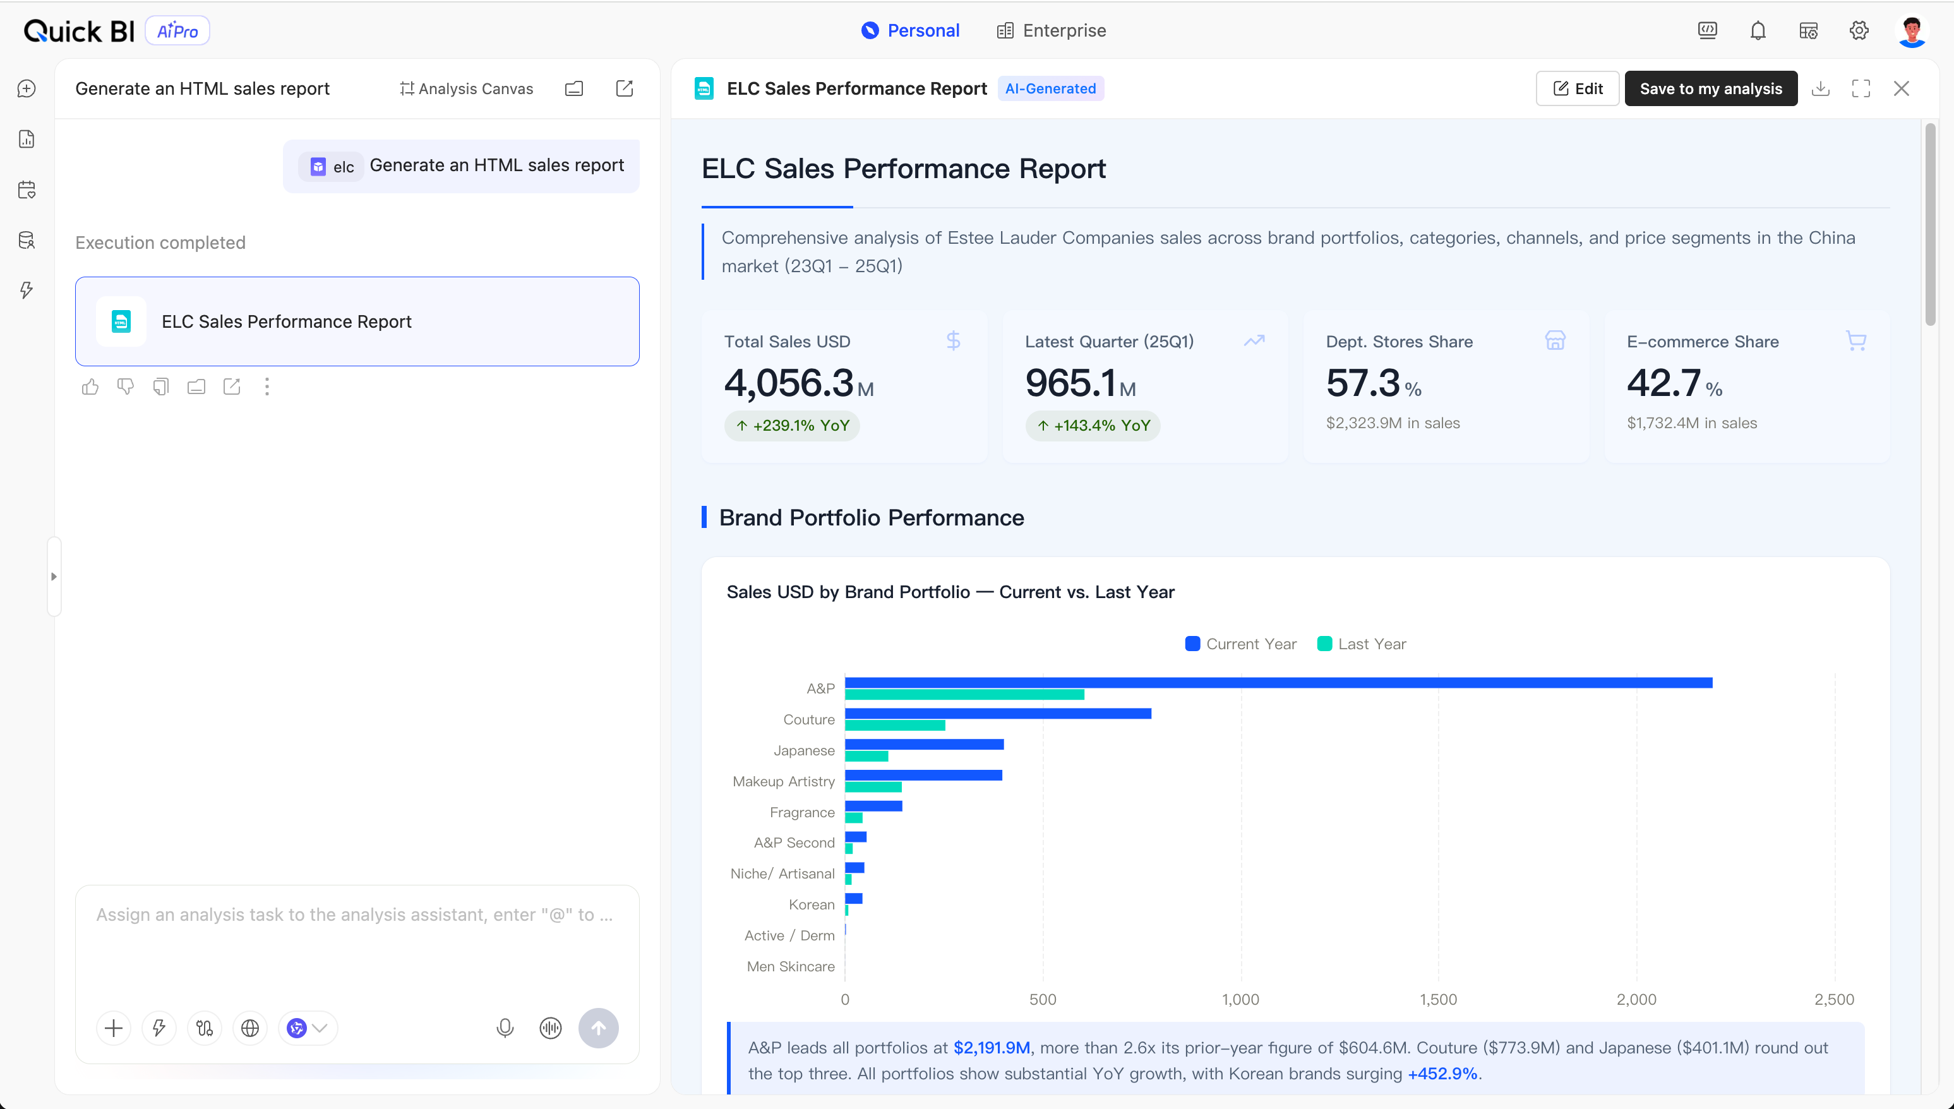The image size is (1954, 1109).
Task: Close the report preview panel
Action: click(1902, 88)
